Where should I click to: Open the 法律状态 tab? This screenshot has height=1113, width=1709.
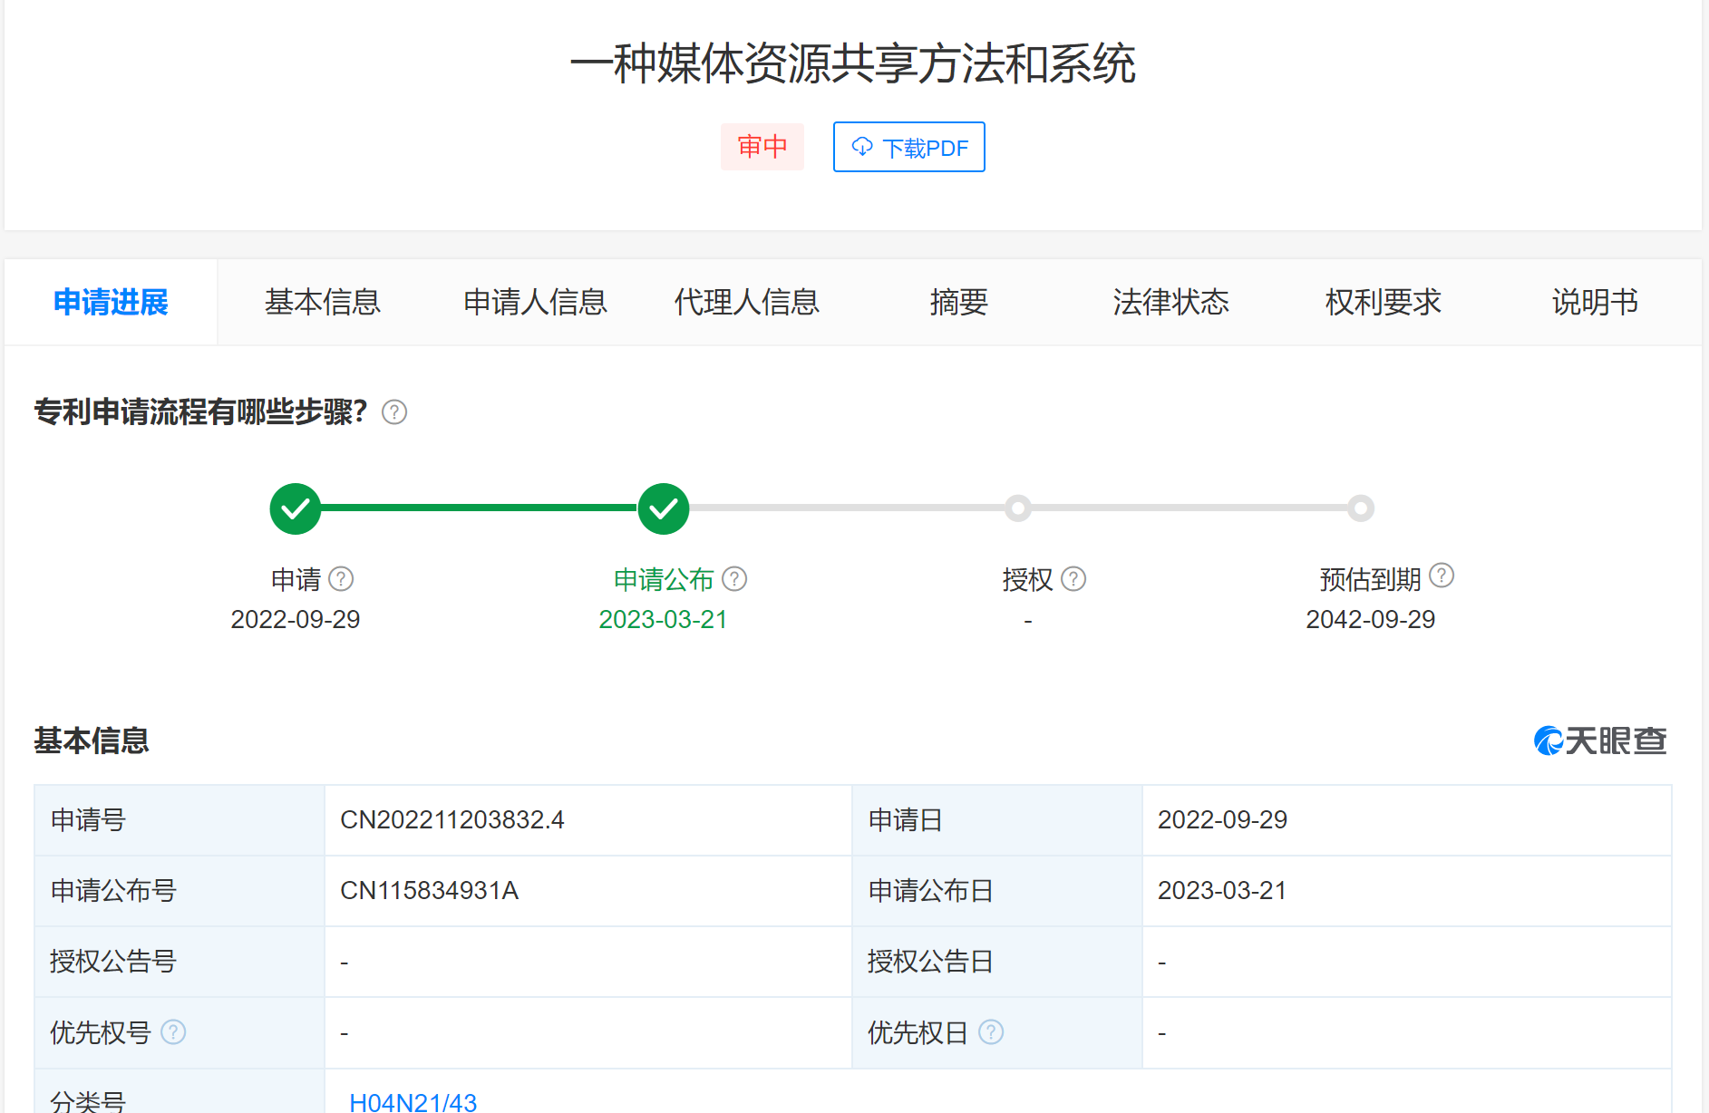[1170, 302]
